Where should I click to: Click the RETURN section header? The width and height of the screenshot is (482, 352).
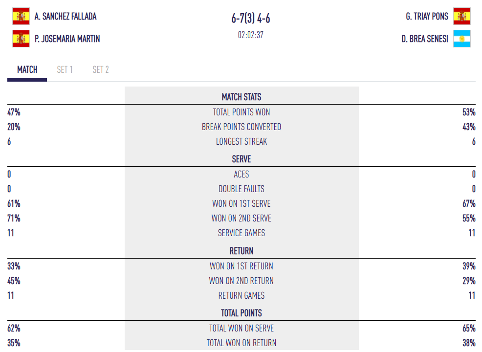click(241, 251)
